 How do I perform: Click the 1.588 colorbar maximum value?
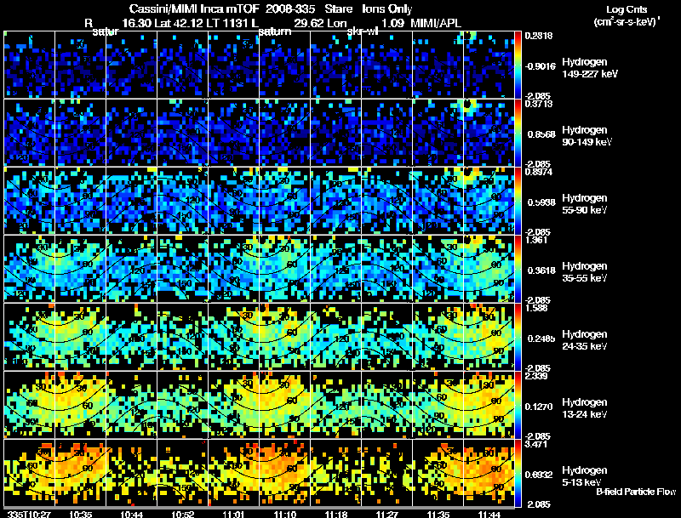click(x=536, y=308)
